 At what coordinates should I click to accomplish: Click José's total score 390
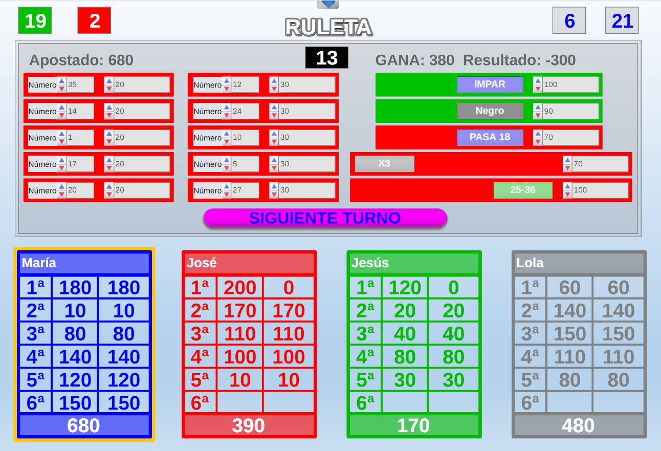tap(249, 426)
